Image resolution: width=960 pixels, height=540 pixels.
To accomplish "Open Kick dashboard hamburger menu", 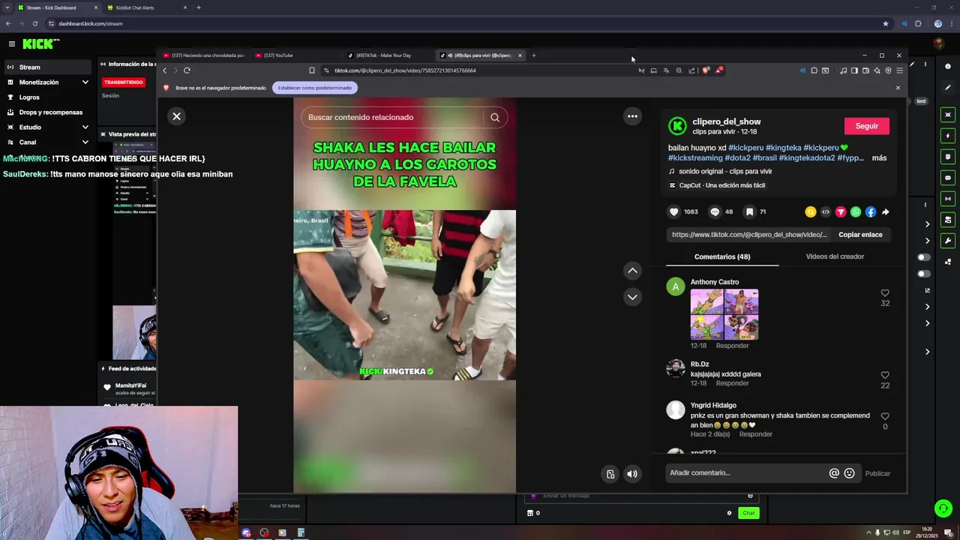I will (x=12, y=44).
